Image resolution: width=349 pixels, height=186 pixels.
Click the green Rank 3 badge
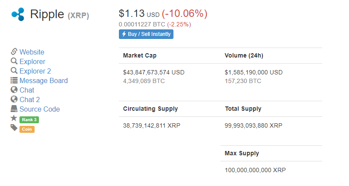(x=29, y=120)
